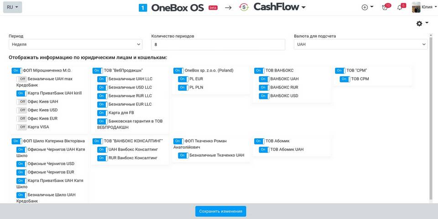Disable the ВАНБОКС UAH switch
Image resolution: width=438 pixels, height=219 pixels.
(x=264, y=79)
